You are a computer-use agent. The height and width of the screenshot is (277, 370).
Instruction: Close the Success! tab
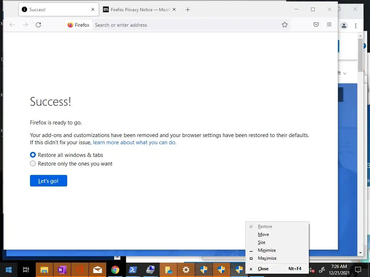[93, 9]
